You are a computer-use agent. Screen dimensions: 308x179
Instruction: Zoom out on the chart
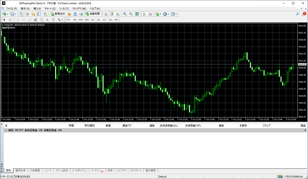pyautogui.click(x=131, y=14)
